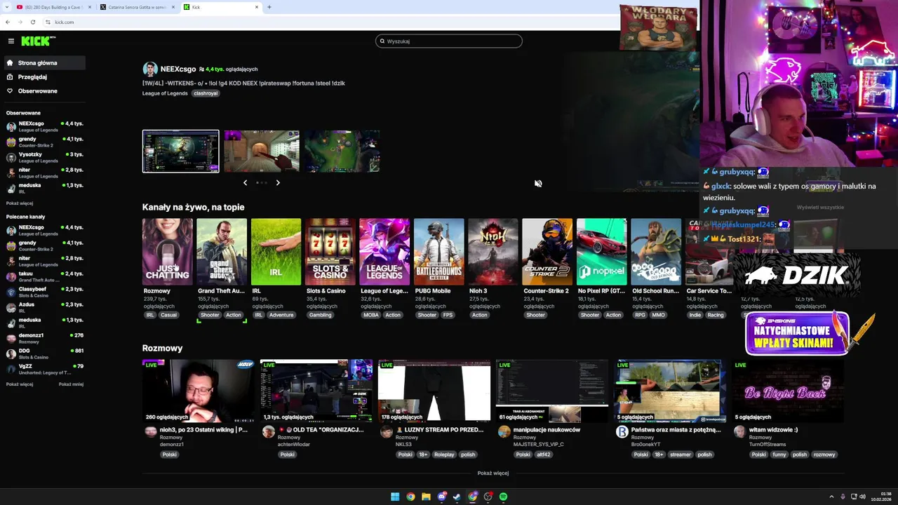Reload the page with browser refresh icon
This screenshot has width=898, height=505.
click(32, 22)
